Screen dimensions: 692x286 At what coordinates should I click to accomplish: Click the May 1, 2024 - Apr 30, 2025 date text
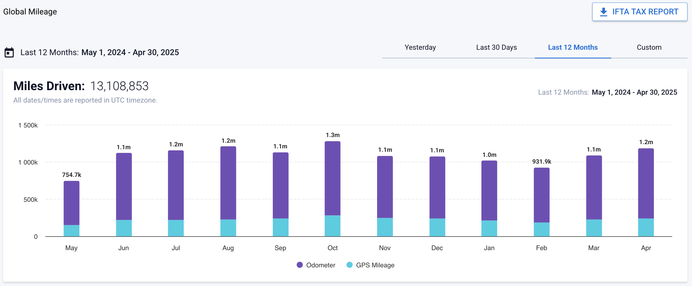pyautogui.click(x=130, y=53)
